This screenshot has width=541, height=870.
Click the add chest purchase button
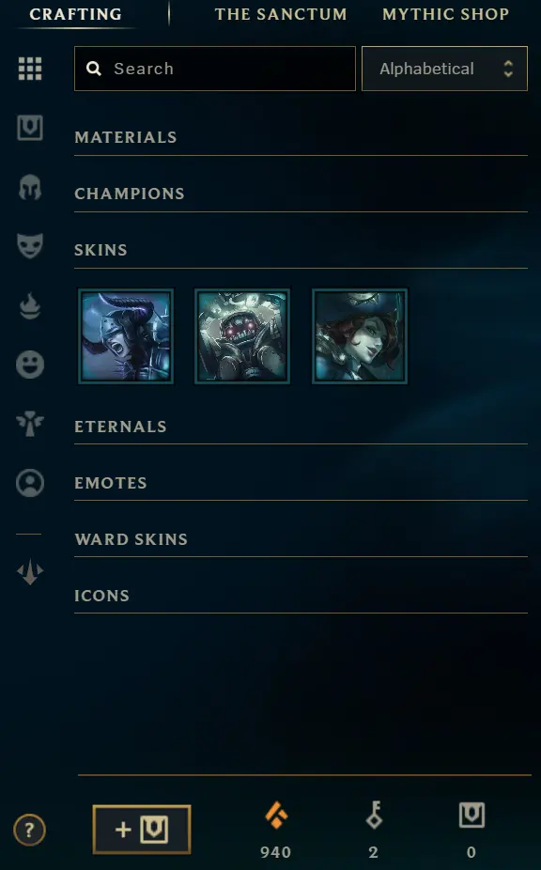(x=142, y=830)
